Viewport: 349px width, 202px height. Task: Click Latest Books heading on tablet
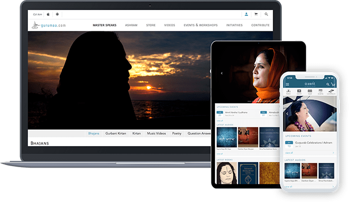[224, 160]
